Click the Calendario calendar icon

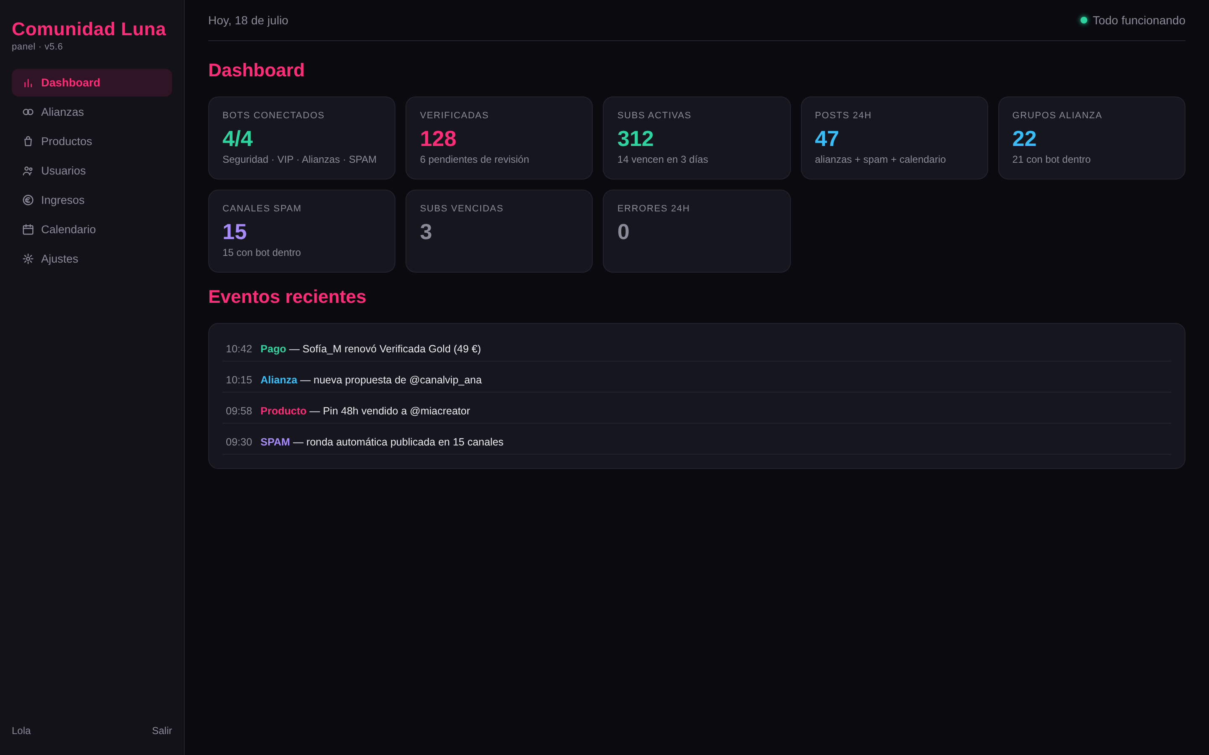(28, 230)
